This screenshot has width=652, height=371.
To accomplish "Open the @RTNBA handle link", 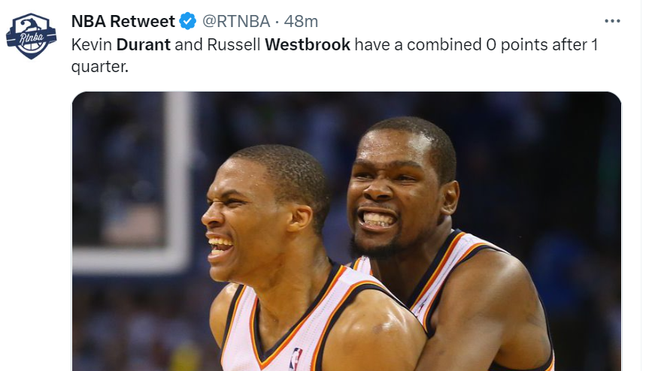I will click(x=236, y=21).
